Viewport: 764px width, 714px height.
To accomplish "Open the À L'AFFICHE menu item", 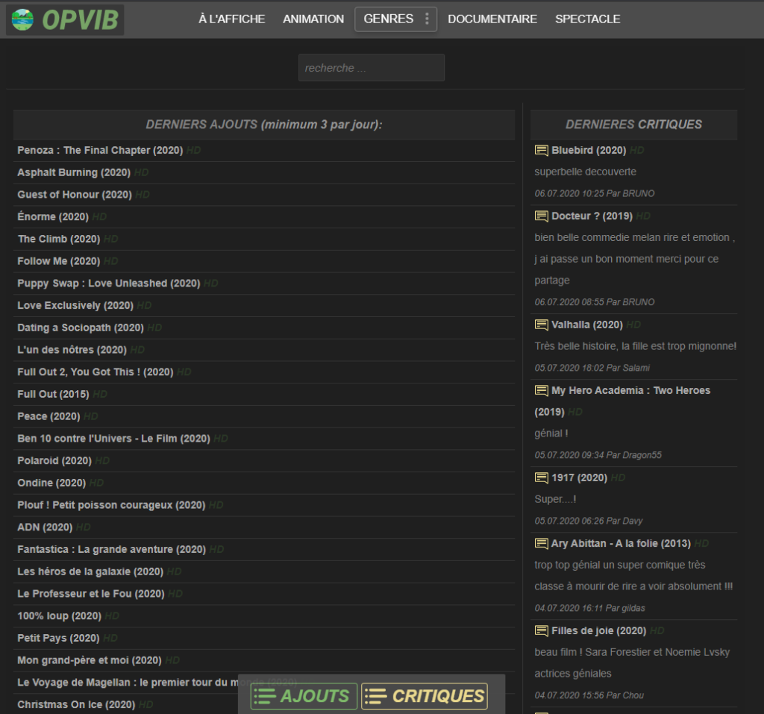I will [x=232, y=19].
